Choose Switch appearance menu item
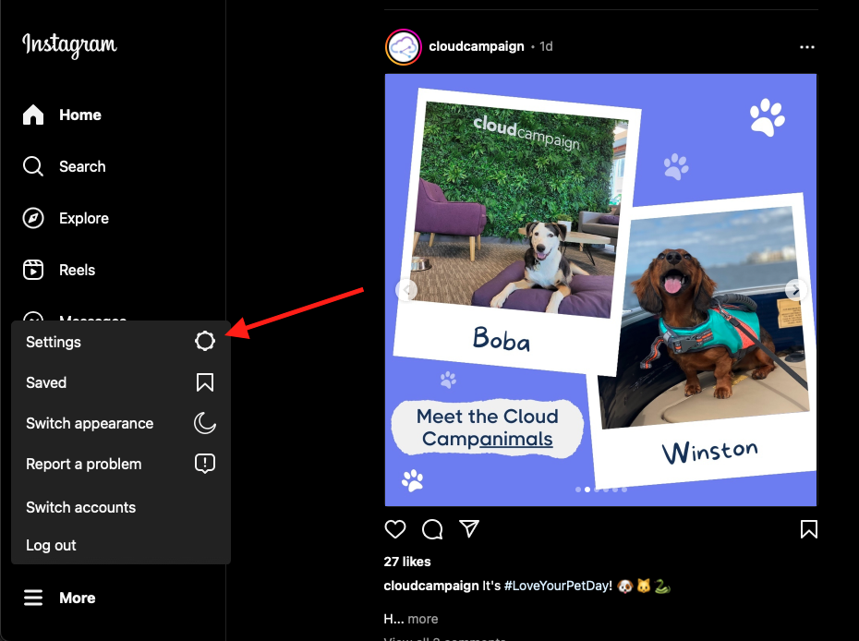The width and height of the screenshot is (859, 641). coord(120,423)
